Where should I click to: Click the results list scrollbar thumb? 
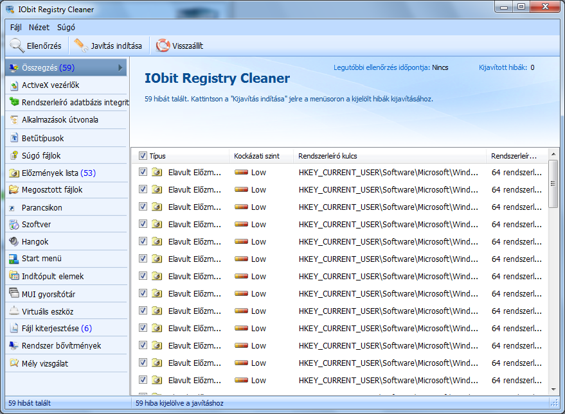[553, 184]
